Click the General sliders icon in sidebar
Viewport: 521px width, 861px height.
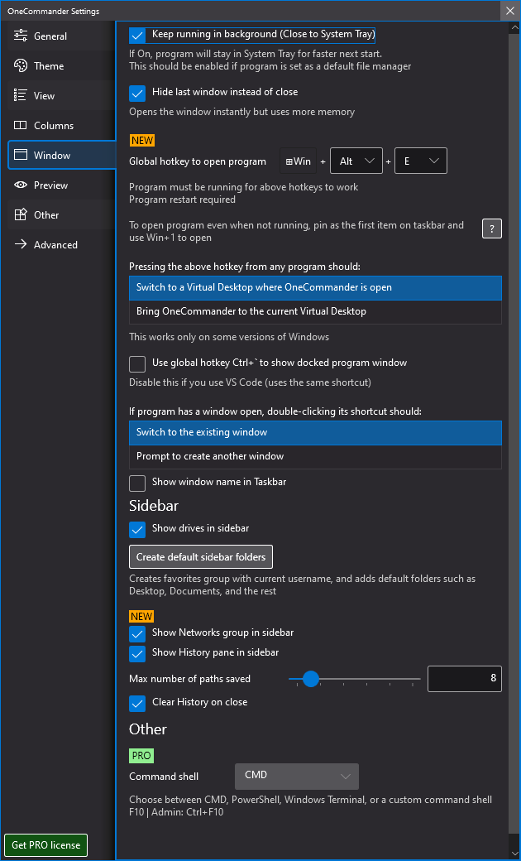(21, 36)
